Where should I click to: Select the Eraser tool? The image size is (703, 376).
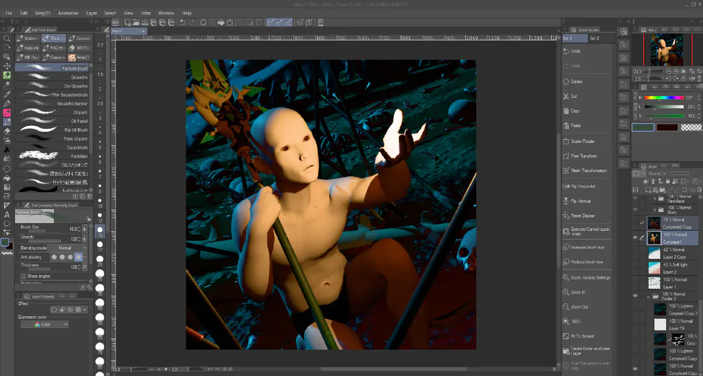click(6, 131)
